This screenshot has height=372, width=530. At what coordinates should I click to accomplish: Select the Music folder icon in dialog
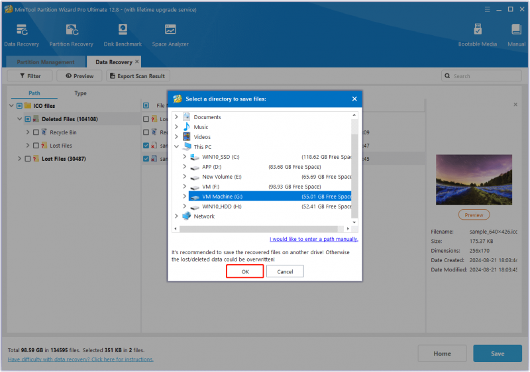[x=187, y=127]
